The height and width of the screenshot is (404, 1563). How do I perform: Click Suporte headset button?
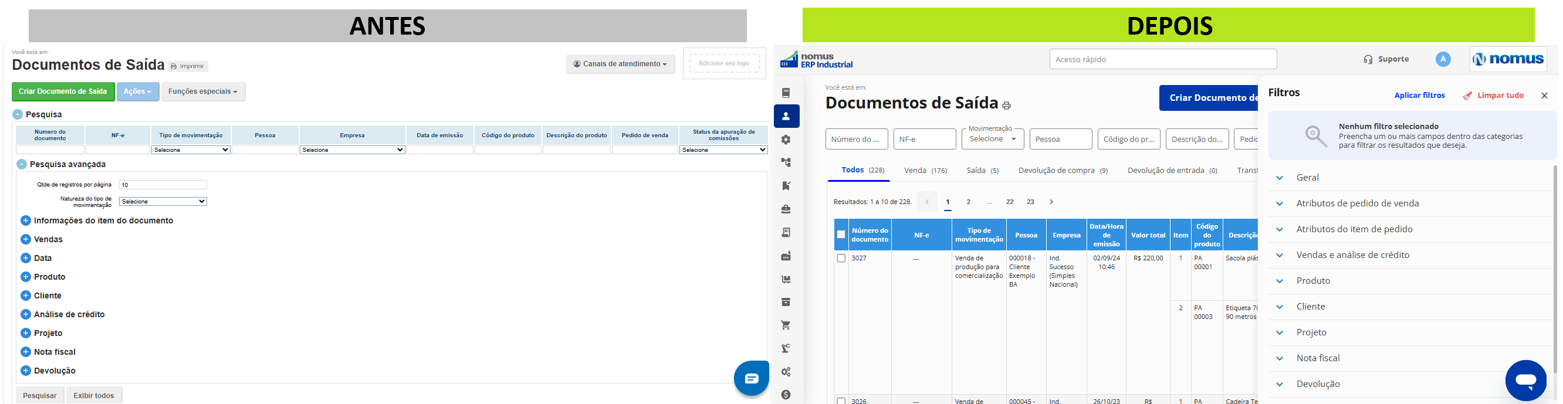coord(1386,59)
